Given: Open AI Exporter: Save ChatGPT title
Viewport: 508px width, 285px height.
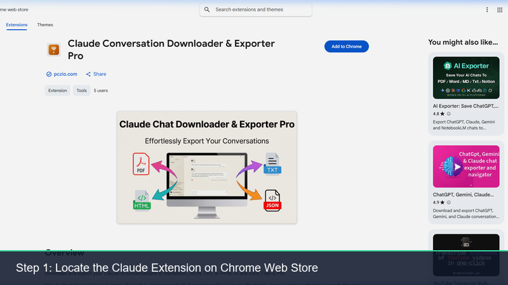Looking at the screenshot, I should pyautogui.click(x=465, y=106).
